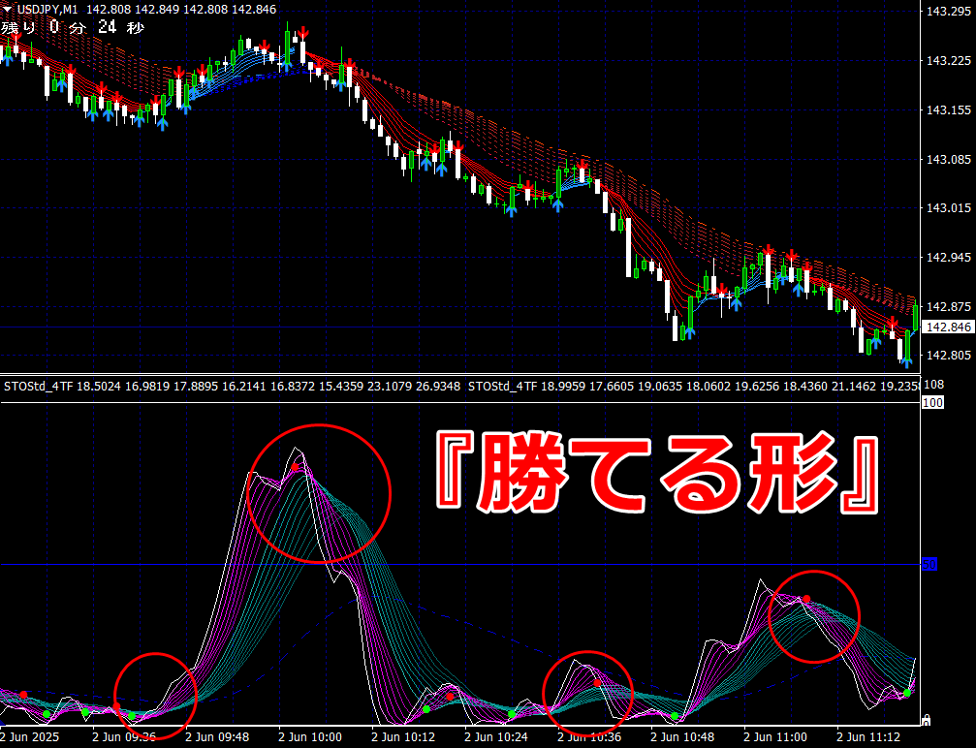Select indicator value 21.1462
Image resolution: width=976 pixels, height=748 pixels.
pos(854,387)
